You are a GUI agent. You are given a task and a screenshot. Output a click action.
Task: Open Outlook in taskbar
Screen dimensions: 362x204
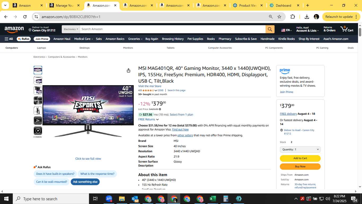coord(135,199)
